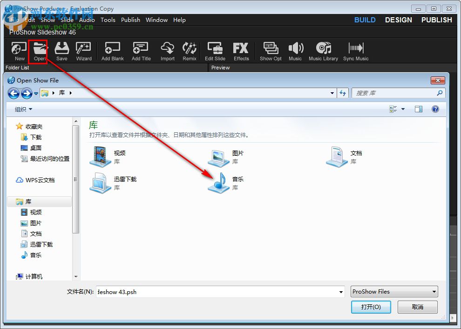Open the Remix tool

point(190,50)
